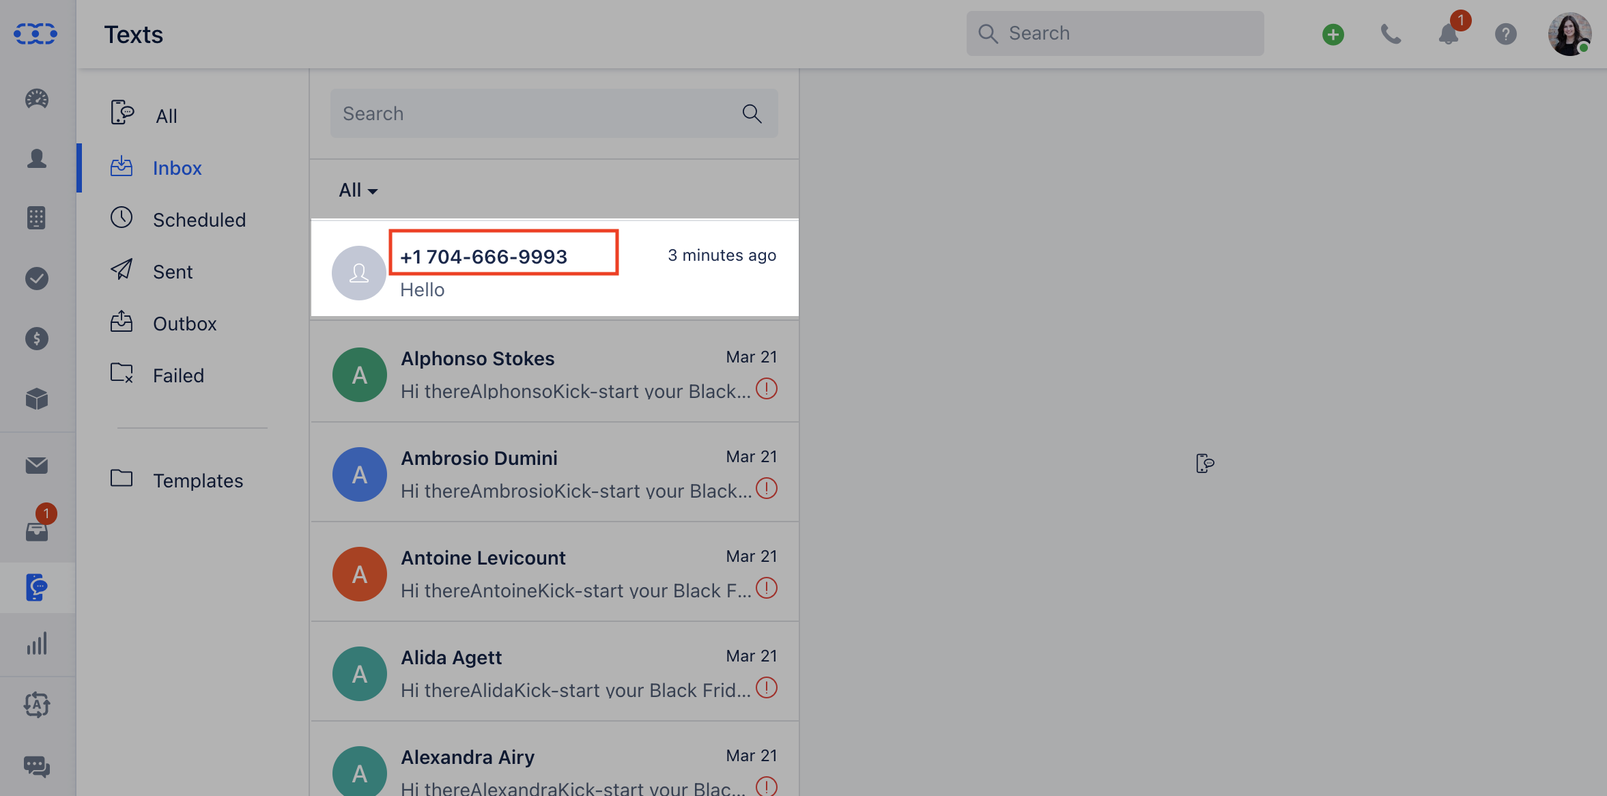Open chat bubbles icon at sidebar bottom
This screenshot has height=796, width=1607.
click(37, 766)
